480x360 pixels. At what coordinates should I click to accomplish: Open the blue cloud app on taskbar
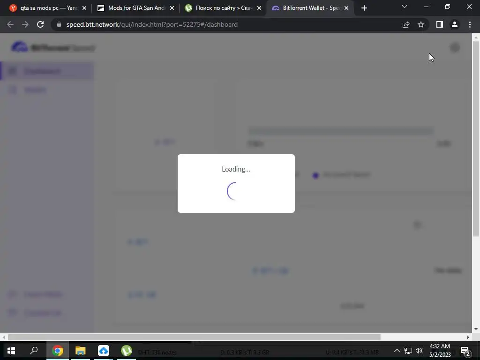(104, 351)
